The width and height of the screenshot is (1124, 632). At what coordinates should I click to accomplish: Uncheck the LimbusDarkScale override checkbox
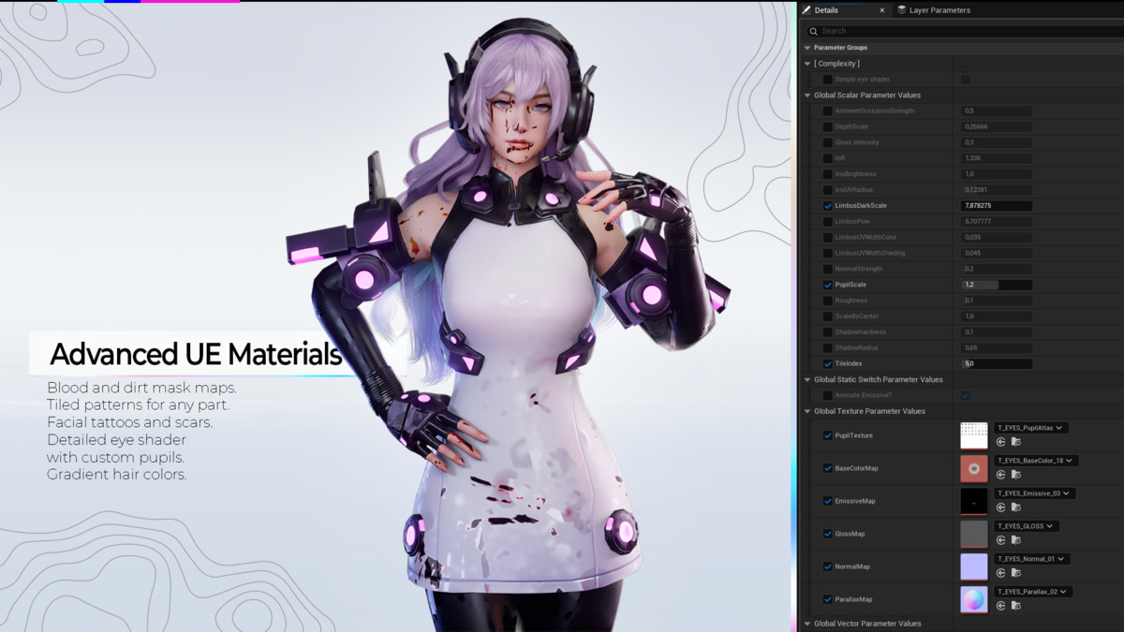827,205
